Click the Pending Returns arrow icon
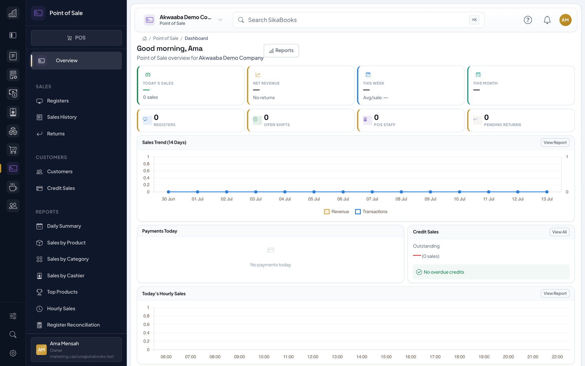 (x=475, y=119)
